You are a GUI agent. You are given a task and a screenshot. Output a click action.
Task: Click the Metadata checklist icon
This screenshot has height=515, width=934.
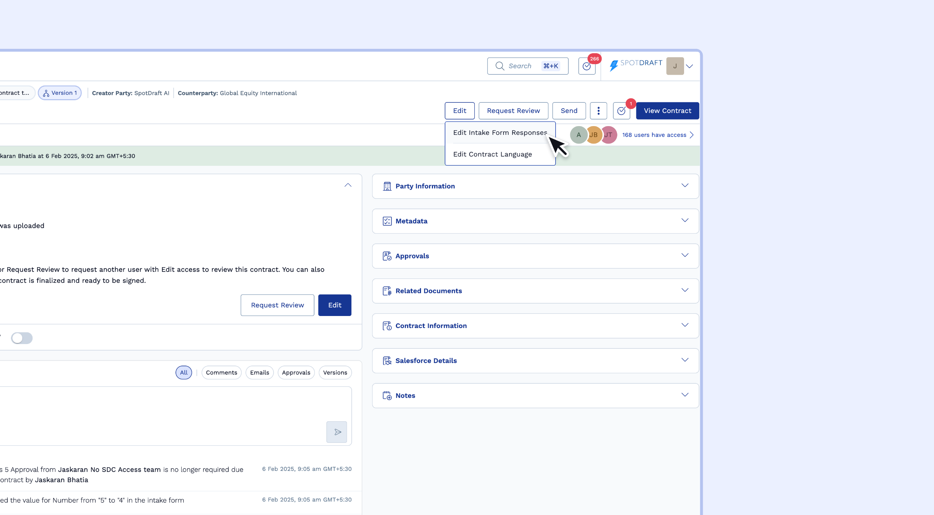(x=387, y=221)
